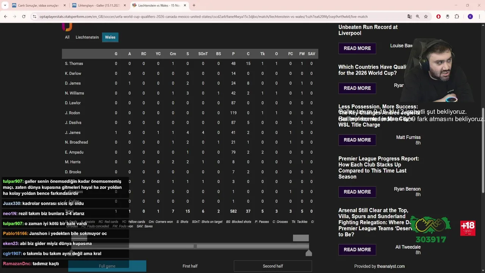
Task: Click READ MORE under WSL Title Charge
Action: point(357,140)
